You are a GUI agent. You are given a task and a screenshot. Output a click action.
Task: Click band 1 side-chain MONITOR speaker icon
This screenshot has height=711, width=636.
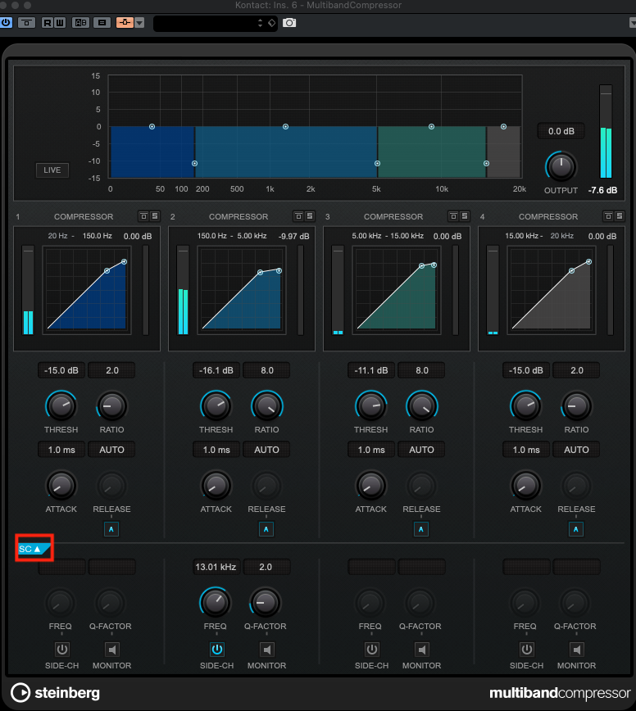(112, 650)
